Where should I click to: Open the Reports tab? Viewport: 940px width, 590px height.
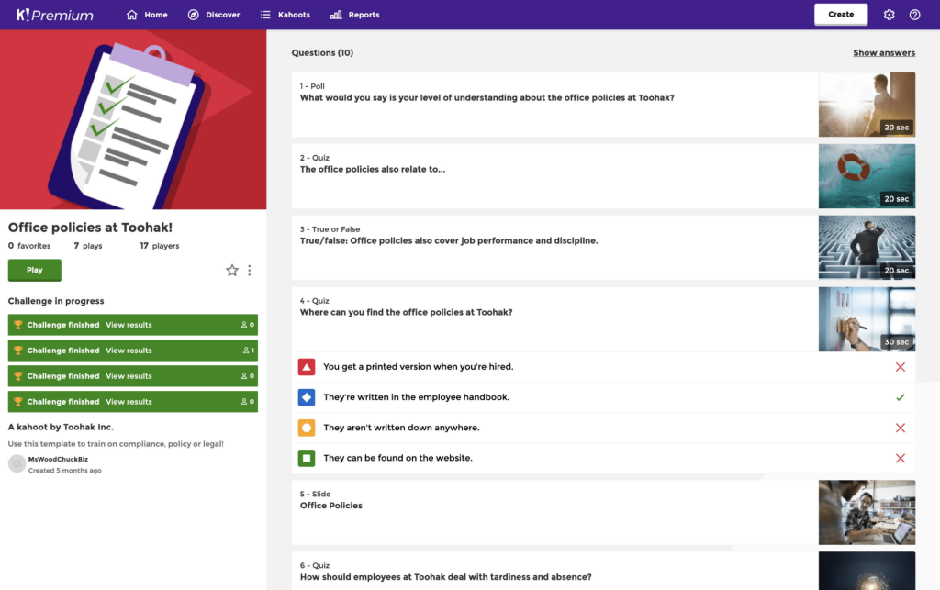point(354,15)
